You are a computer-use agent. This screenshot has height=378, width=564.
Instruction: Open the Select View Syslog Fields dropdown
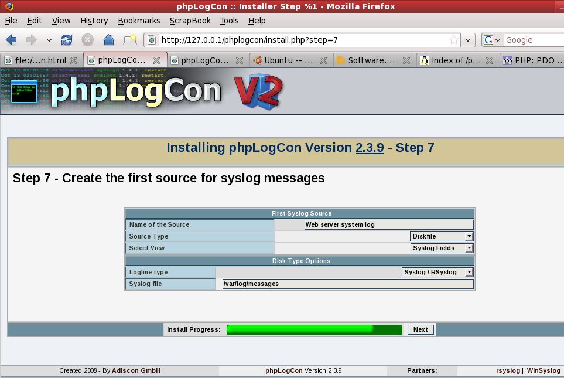[442, 248]
